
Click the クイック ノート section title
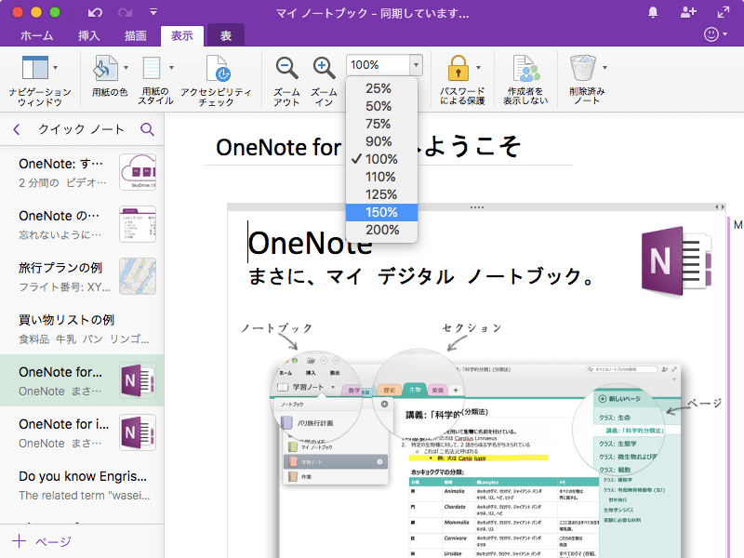pyautogui.click(x=81, y=129)
